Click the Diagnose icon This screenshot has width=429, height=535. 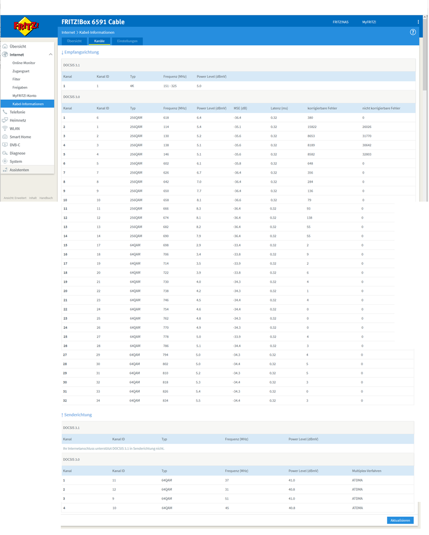(x=5, y=153)
